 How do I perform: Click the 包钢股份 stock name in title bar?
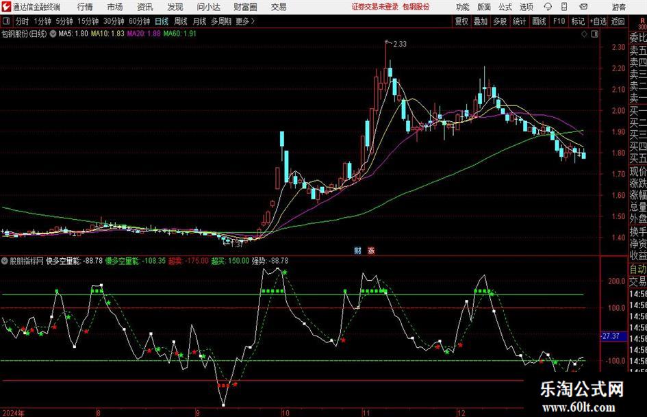[416, 7]
